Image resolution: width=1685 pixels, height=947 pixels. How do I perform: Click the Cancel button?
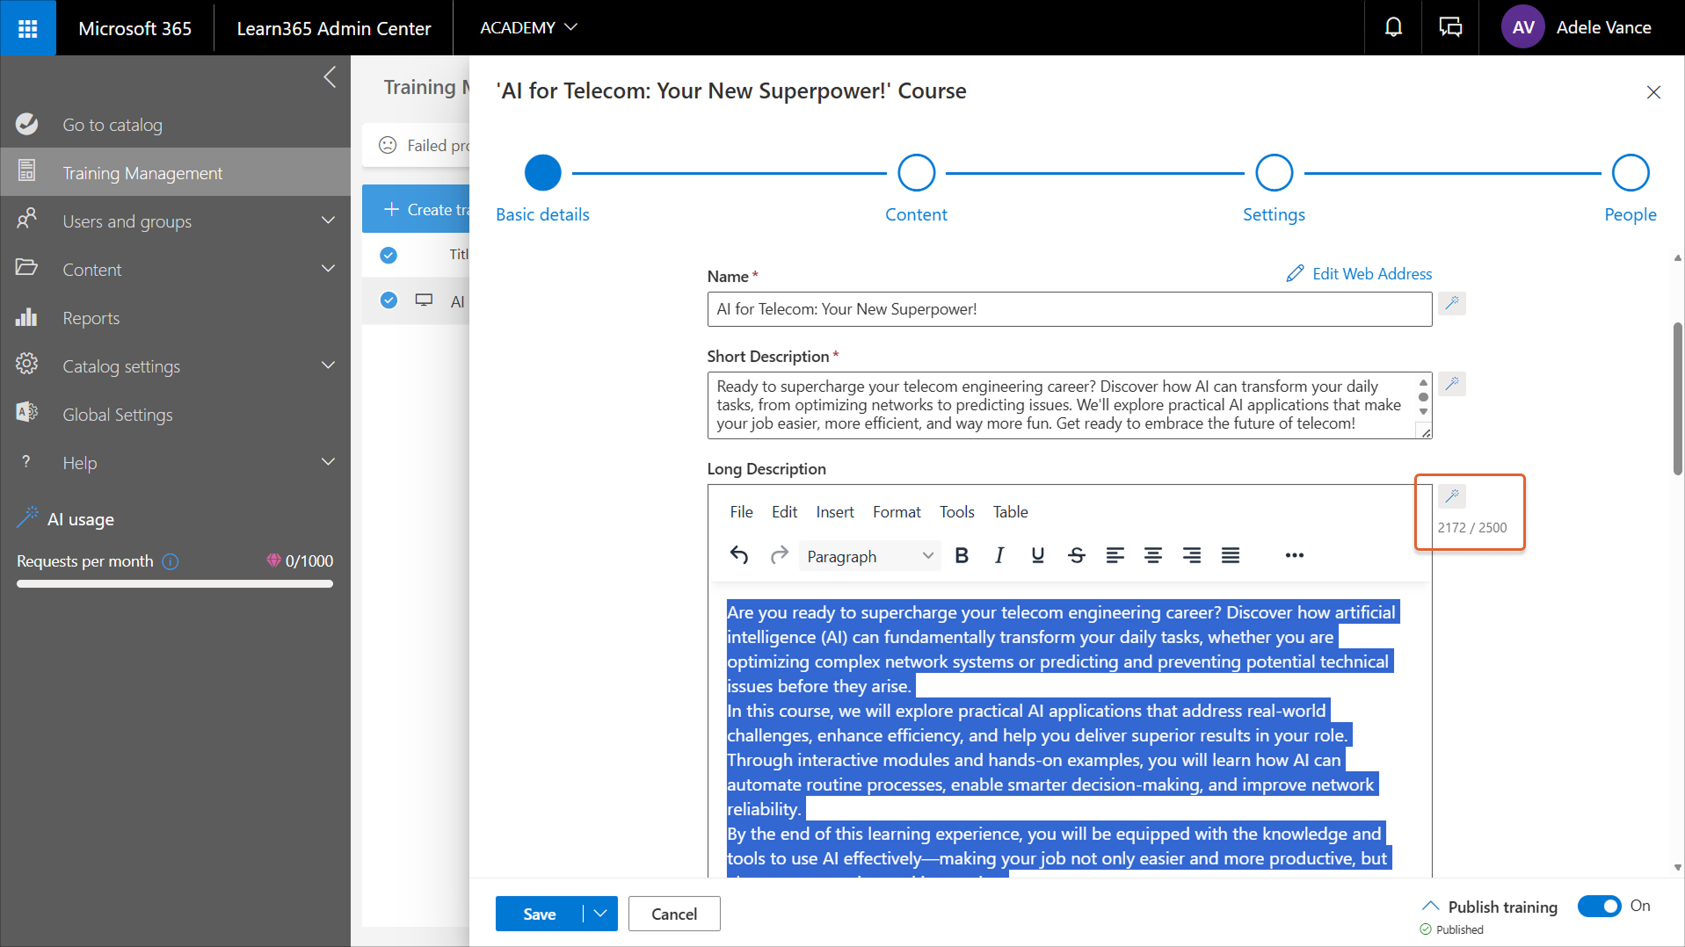(673, 914)
